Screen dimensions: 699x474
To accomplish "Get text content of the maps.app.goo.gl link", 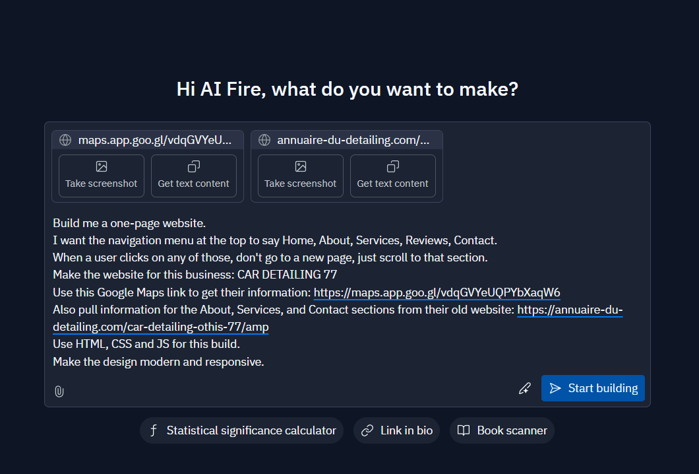I will 193,176.
